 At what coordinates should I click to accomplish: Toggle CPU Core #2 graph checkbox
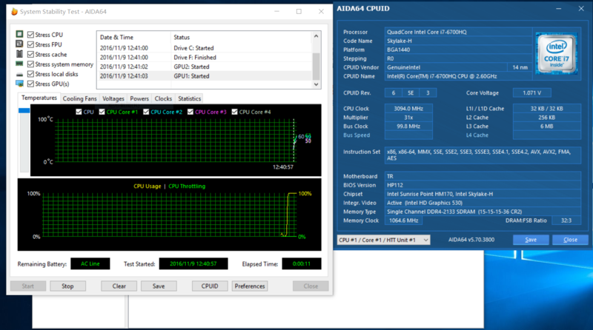146,112
